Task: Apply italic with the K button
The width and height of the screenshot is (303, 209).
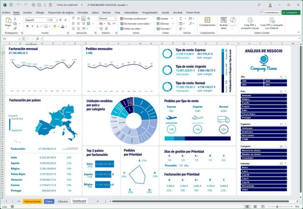Action: [x=32, y=26]
